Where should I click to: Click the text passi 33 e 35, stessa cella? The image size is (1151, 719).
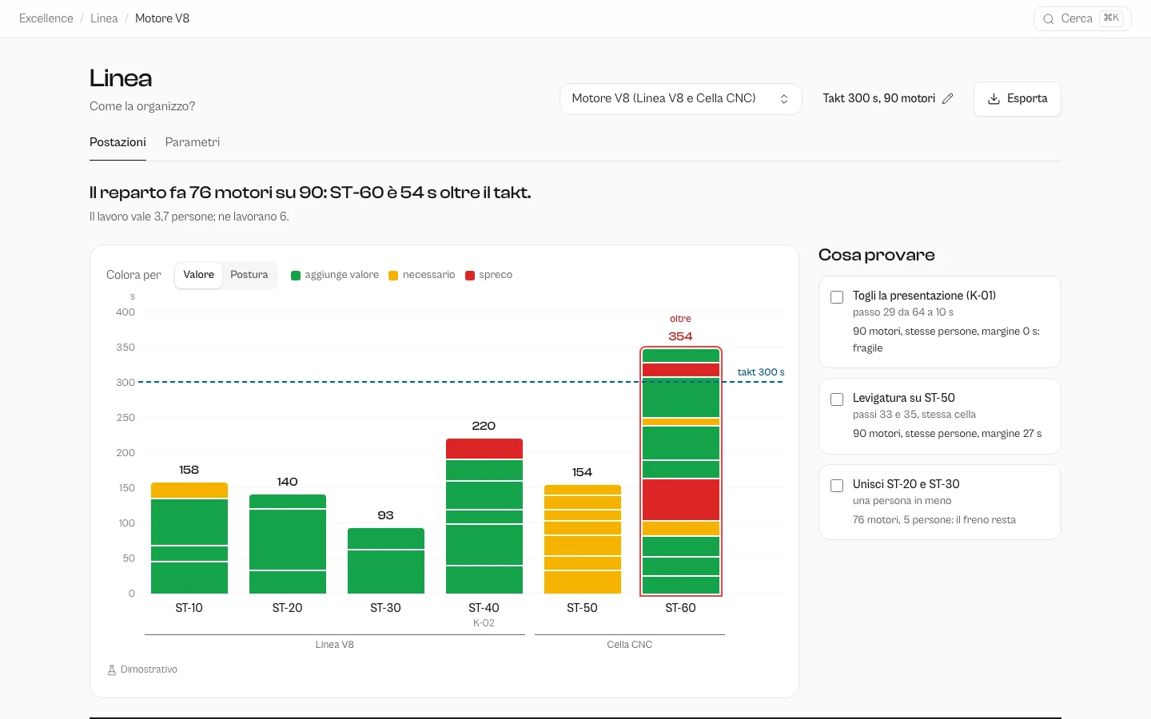click(914, 415)
